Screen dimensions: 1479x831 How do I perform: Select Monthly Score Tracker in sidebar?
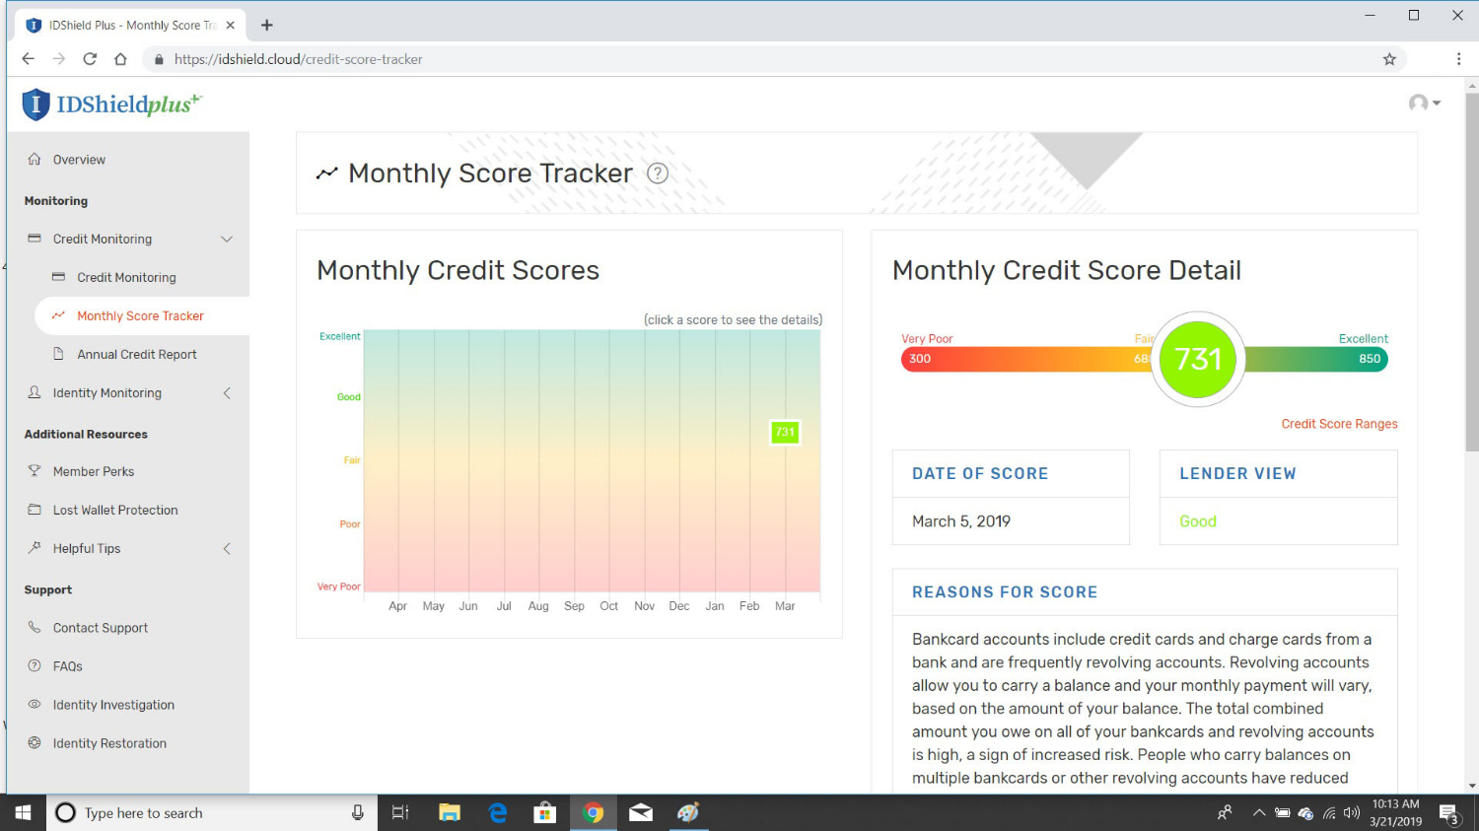pos(140,315)
